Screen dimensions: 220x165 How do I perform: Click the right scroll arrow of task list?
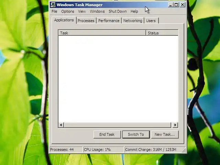(x=175, y=125)
